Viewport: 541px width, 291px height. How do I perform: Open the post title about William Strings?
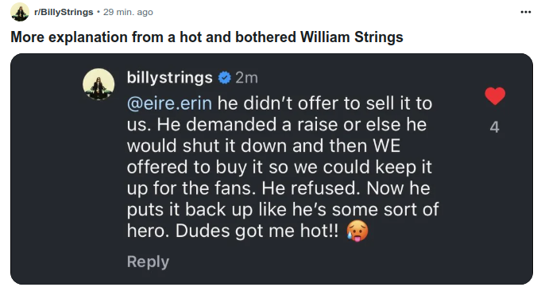[x=207, y=37]
